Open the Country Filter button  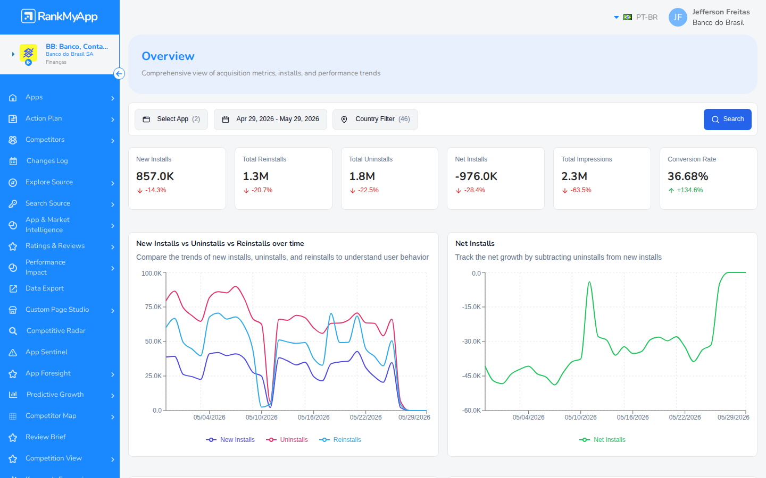375,119
